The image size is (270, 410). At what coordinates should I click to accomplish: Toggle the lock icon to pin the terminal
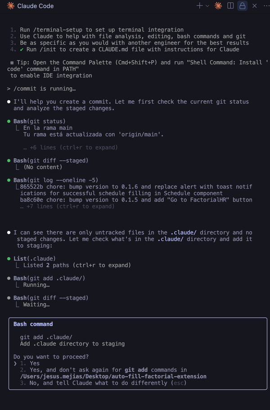(x=242, y=6)
